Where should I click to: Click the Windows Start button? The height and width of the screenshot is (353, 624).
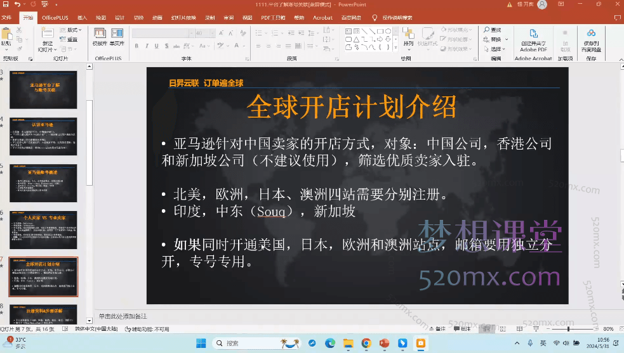click(201, 343)
